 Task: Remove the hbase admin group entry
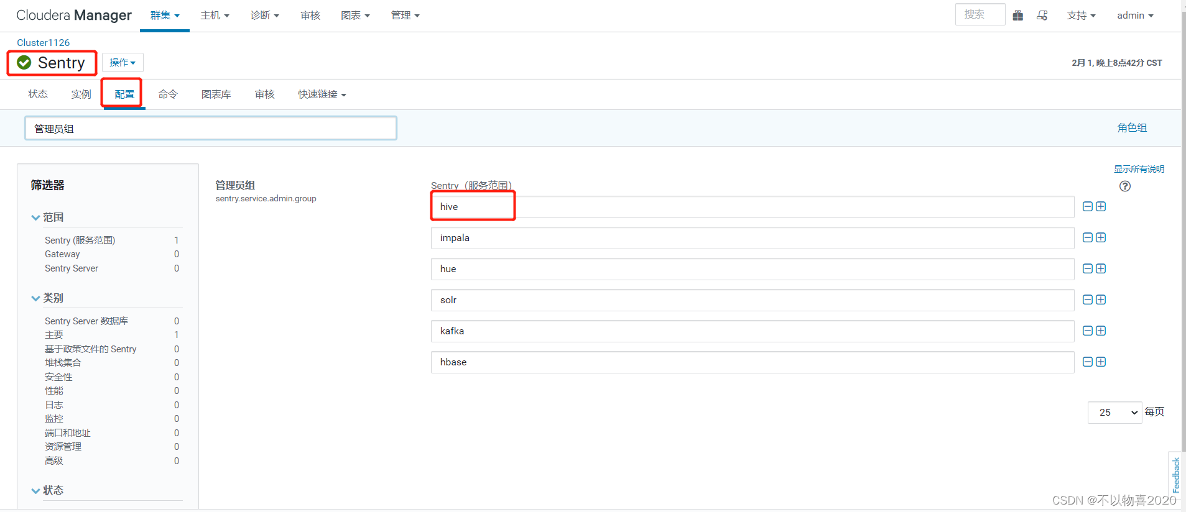[1088, 362]
